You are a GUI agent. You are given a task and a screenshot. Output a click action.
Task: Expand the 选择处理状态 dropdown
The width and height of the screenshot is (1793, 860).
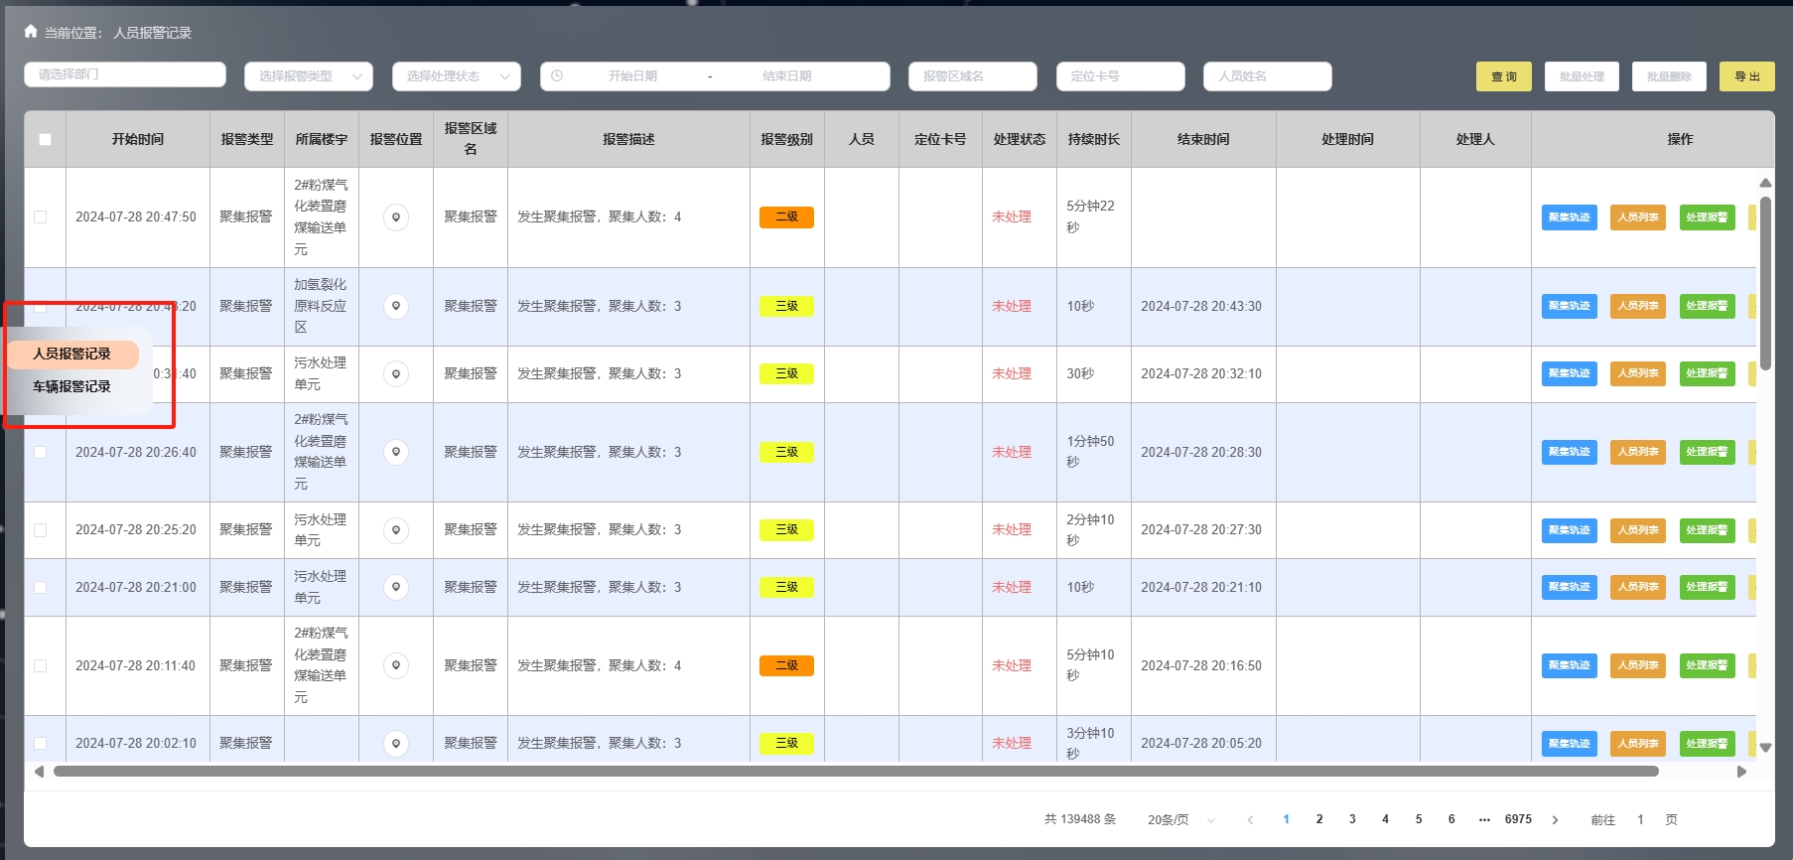tap(456, 76)
